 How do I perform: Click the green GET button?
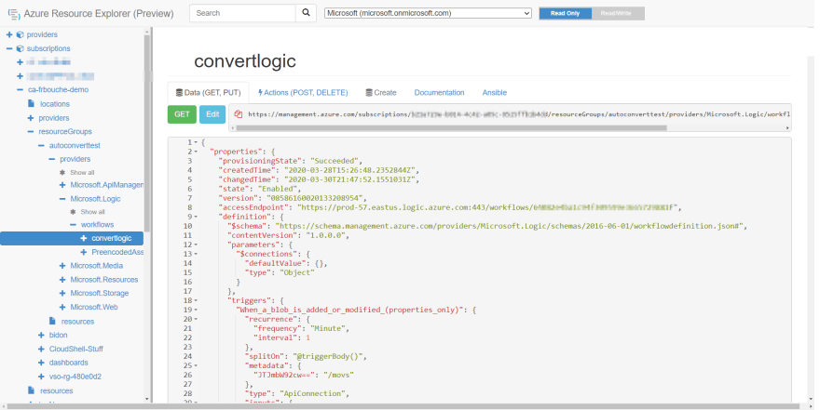[x=182, y=114]
